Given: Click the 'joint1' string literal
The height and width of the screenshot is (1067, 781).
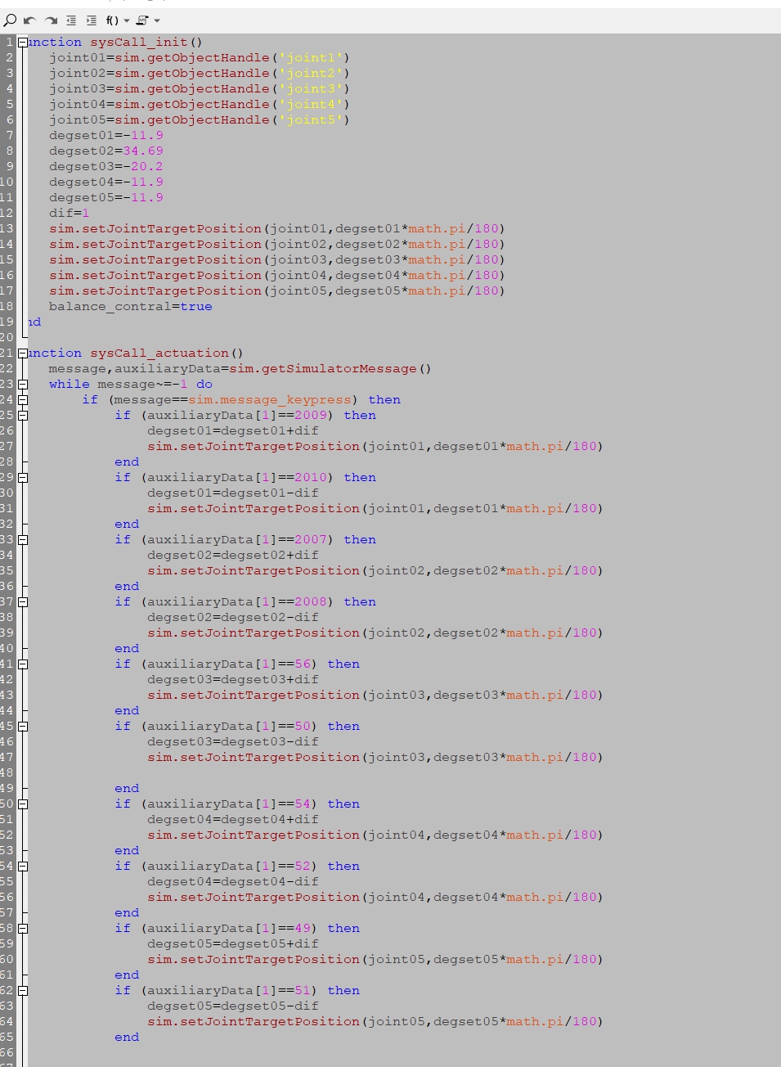Looking at the screenshot, I should [311, 58].
